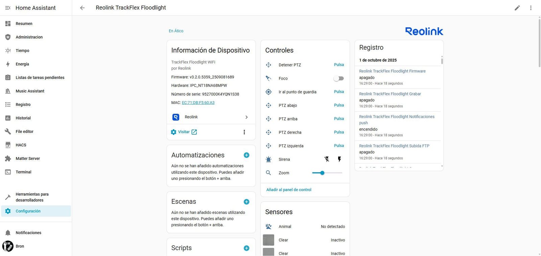
Task: Open the MAC address link EC:71:DB:F5:60:A3
Action: pos(198,103)
